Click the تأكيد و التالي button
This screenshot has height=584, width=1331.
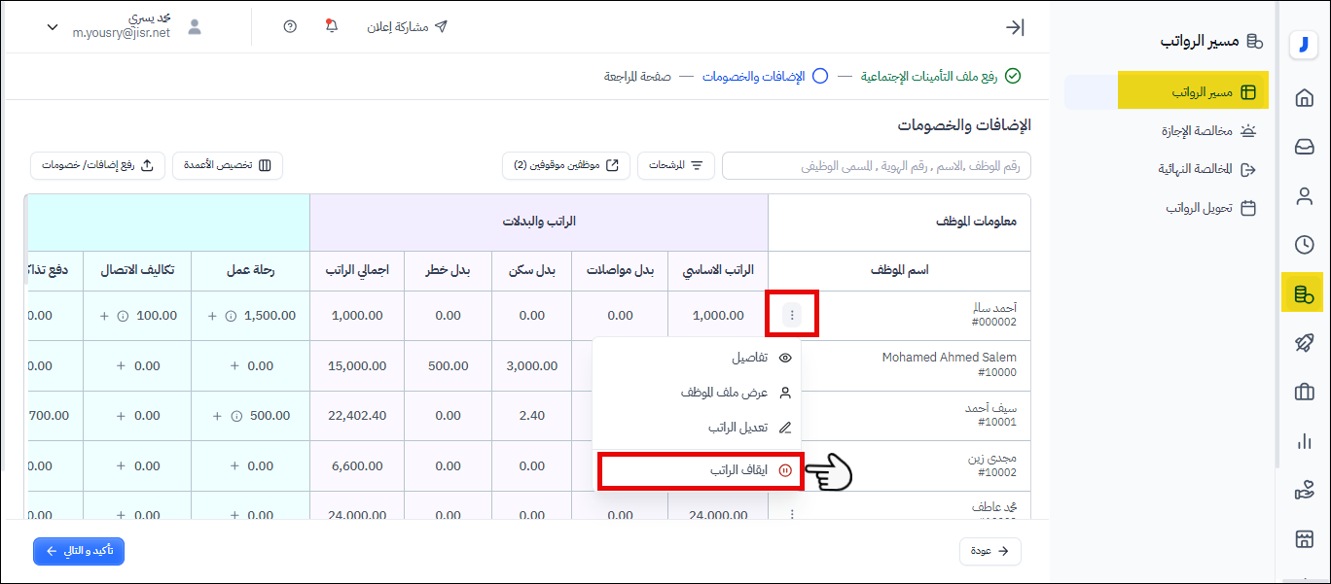(79, 551)
